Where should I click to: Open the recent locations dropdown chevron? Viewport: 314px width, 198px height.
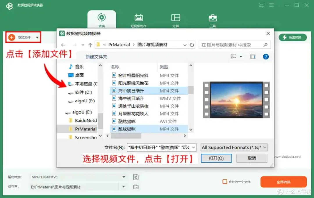click(83, 45)
